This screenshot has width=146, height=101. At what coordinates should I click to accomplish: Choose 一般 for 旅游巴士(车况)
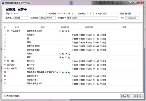coord(94,46)
